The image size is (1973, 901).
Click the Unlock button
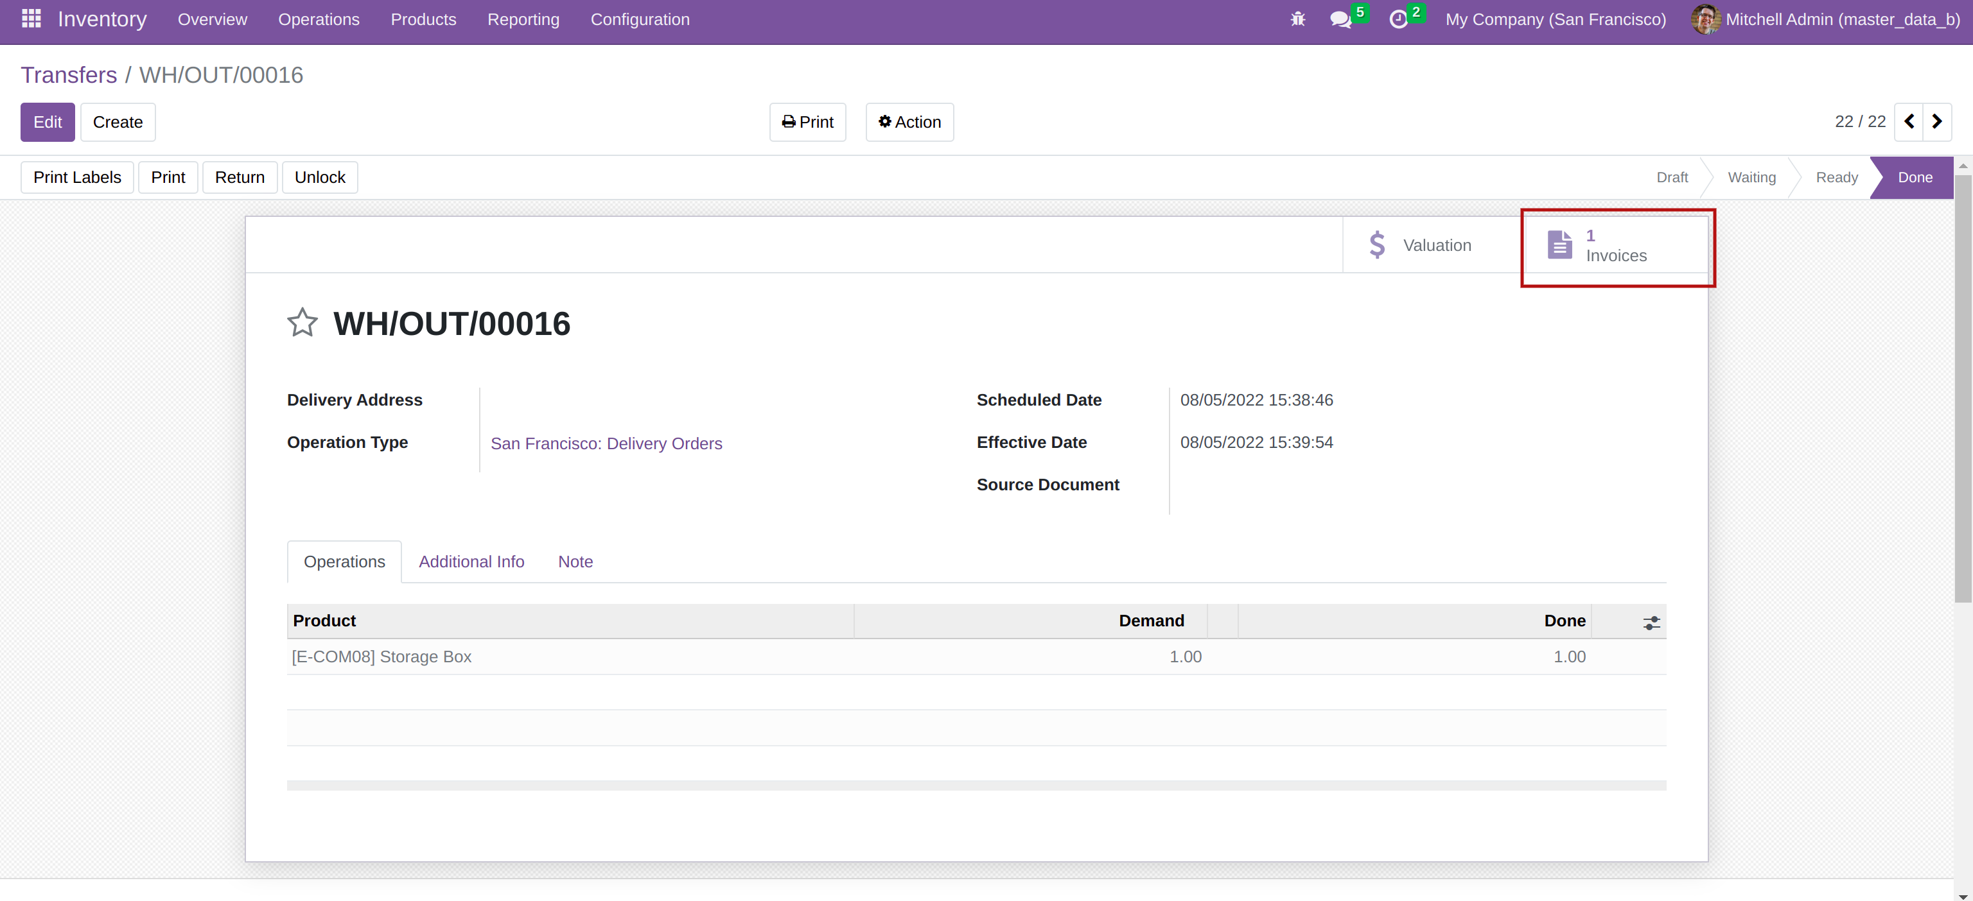click(319, 178)
